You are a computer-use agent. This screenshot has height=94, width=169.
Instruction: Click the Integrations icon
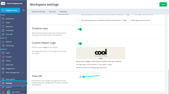(3, 68)
